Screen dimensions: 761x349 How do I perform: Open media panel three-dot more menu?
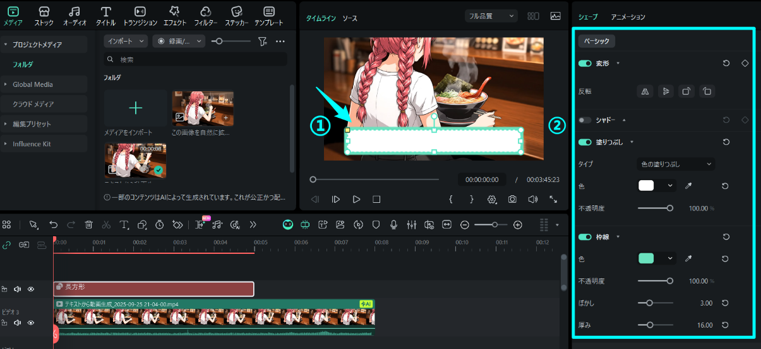click(280, 41)
